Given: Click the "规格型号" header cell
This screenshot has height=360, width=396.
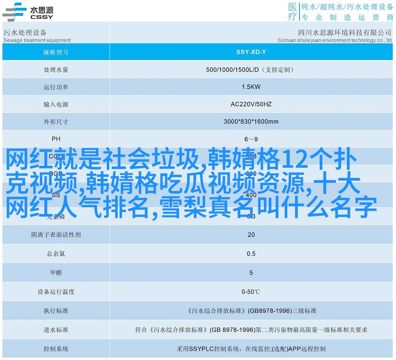Looking at the screenshot, I should [56, 52].
